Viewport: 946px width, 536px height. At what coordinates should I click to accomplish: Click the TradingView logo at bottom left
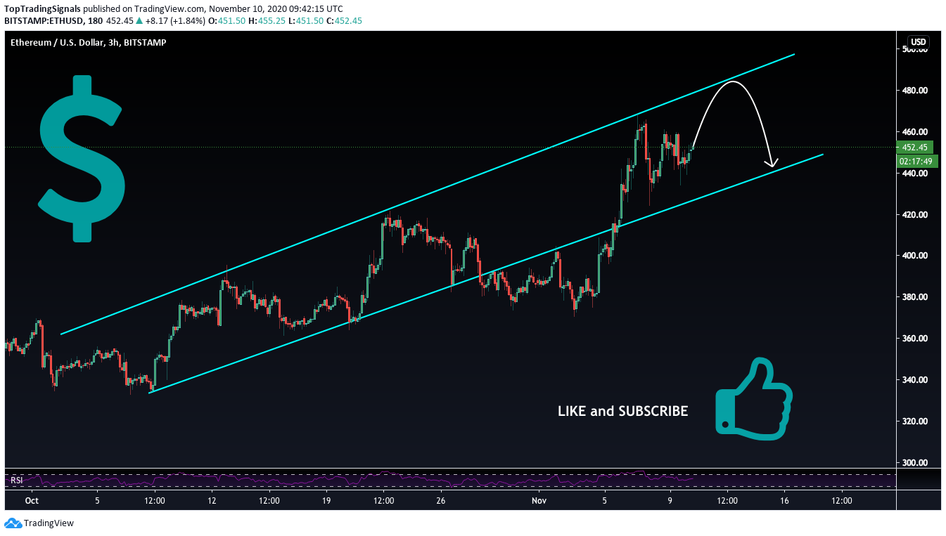click(x=39, y=523)
